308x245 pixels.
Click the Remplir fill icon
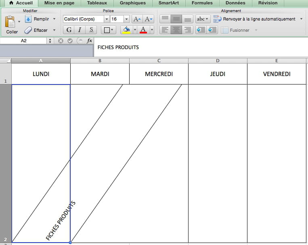pos(28,19)
